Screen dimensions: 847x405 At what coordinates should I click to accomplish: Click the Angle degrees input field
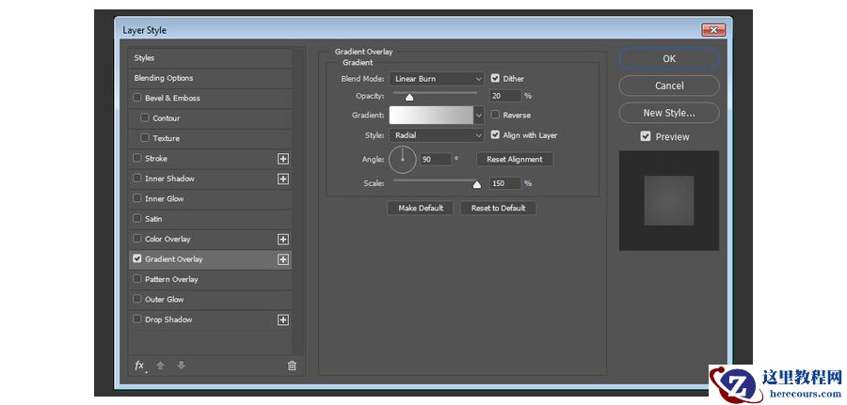point(436,159)
